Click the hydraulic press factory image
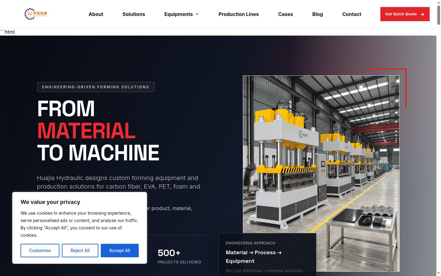This screenshot has width=441, height=276. [321, 174]
